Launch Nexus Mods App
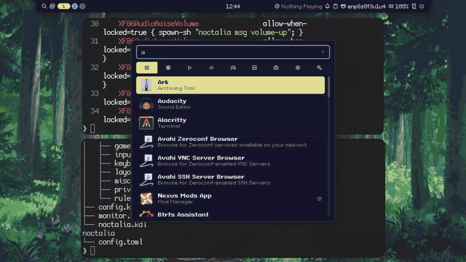 pyautogui.click(x=231, y=199)
